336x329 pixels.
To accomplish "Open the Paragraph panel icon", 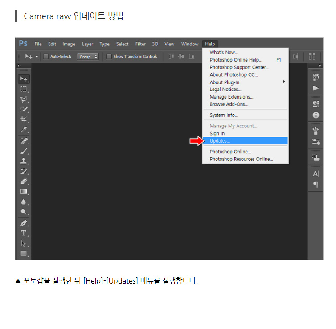I will [316, 184].
